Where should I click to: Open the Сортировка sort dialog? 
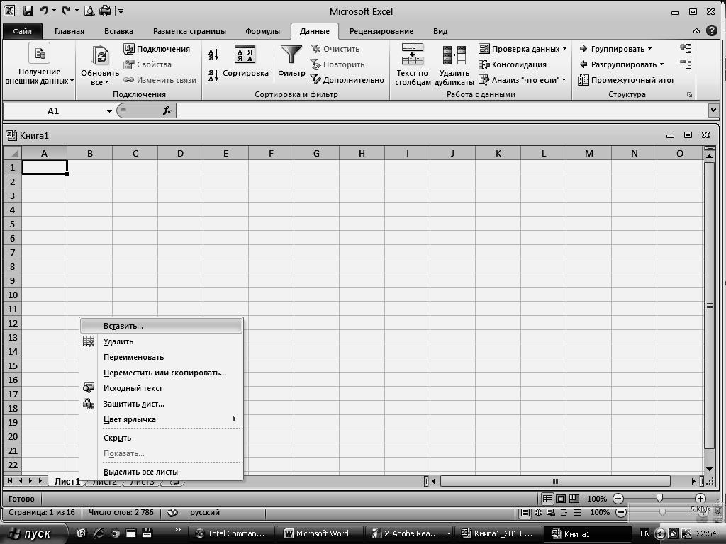coord(245,62)
